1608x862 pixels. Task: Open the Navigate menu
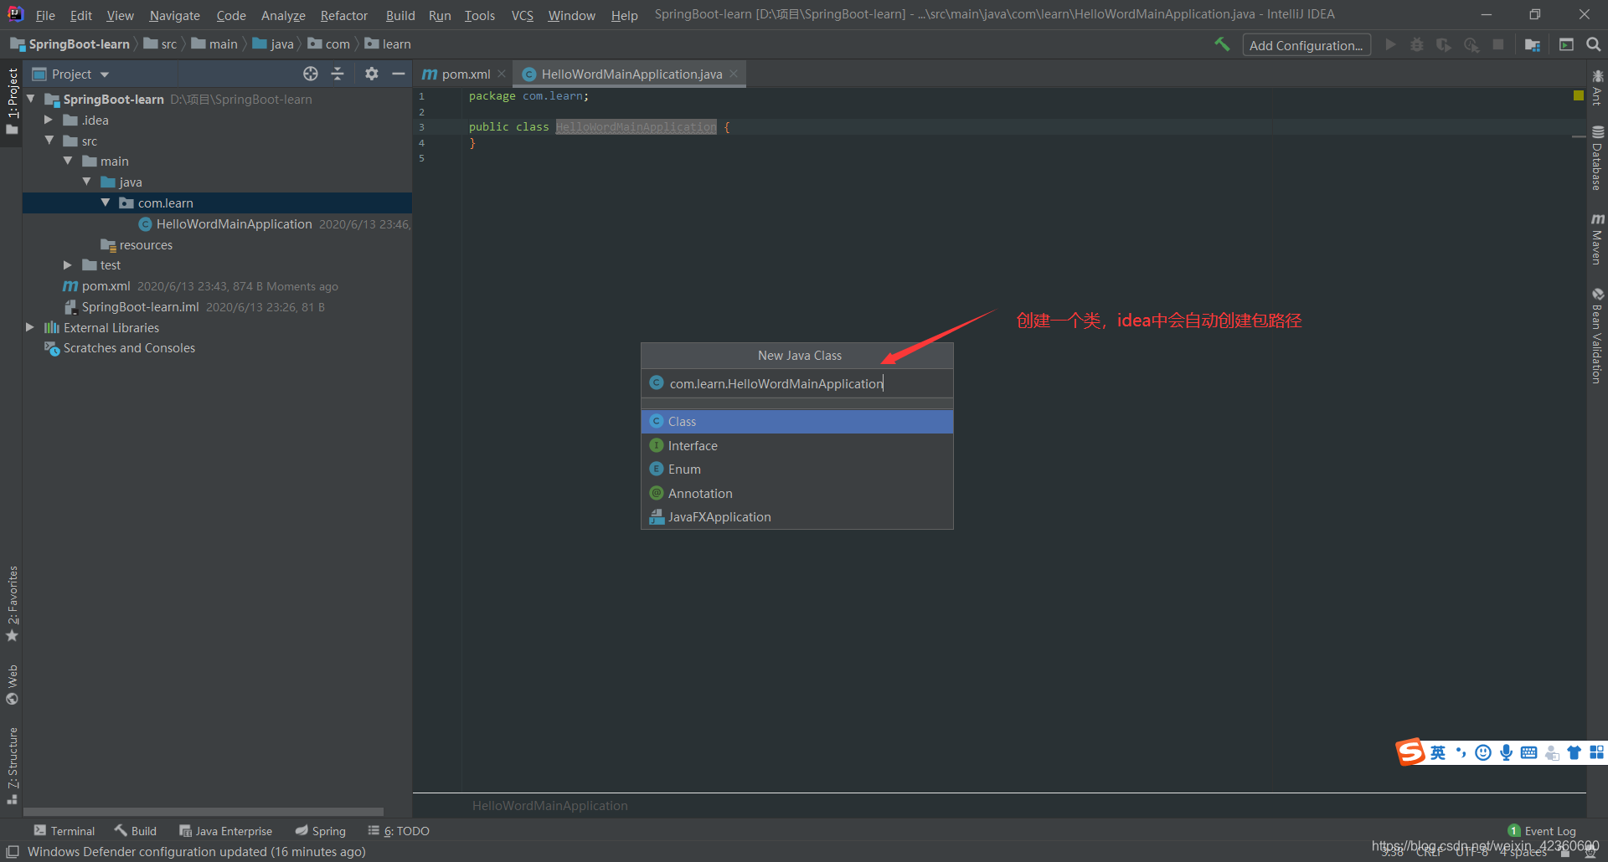(x=174, y=15)
